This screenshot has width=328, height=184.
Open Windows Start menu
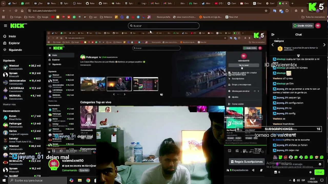(x=4, y=180)
